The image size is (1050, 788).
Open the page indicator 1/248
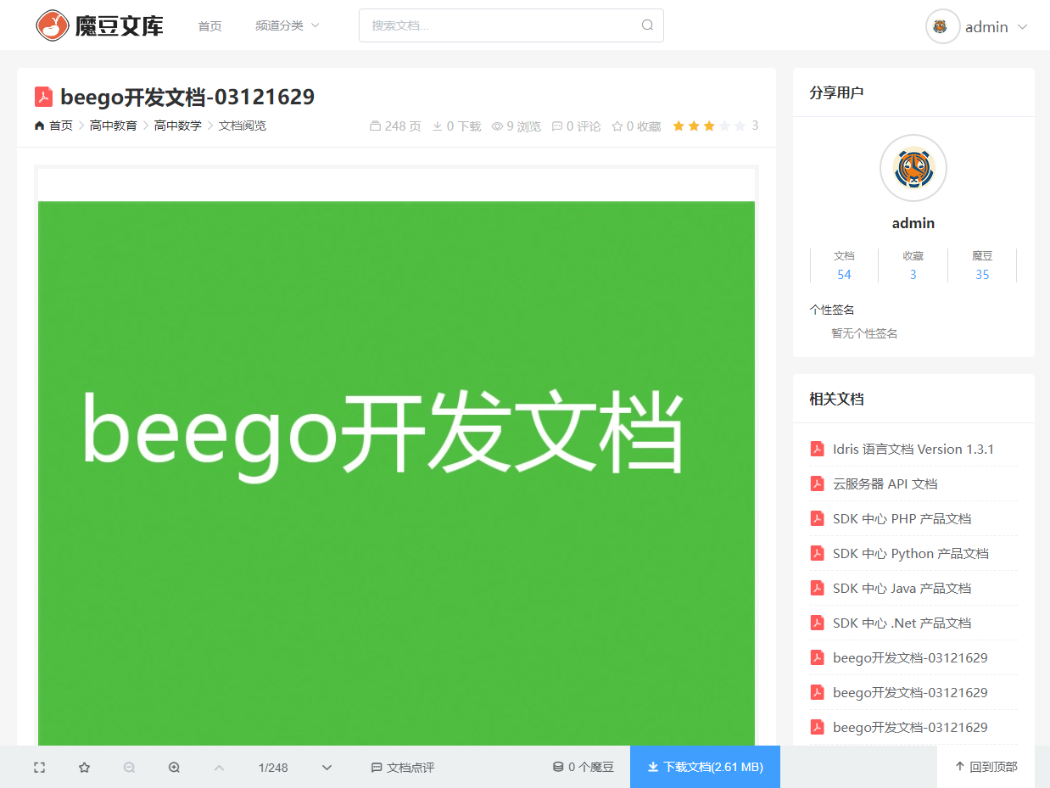tap(273, 768)
